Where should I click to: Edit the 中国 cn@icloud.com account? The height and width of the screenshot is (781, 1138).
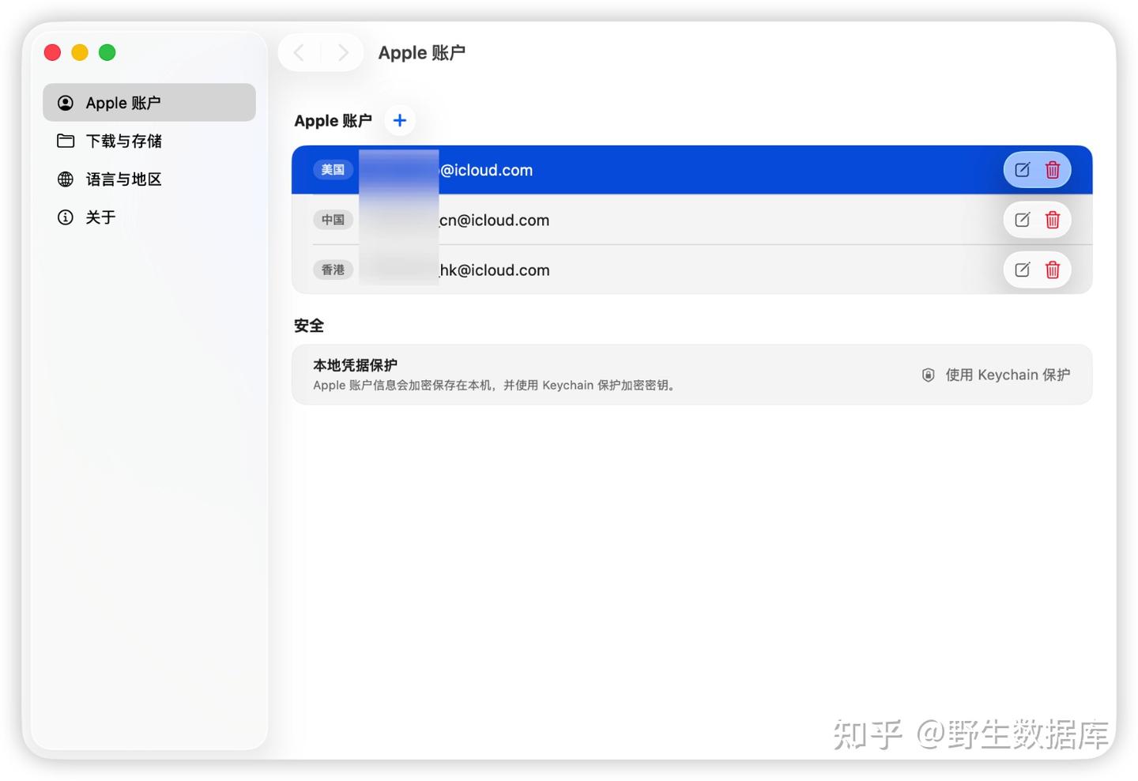1022,220
